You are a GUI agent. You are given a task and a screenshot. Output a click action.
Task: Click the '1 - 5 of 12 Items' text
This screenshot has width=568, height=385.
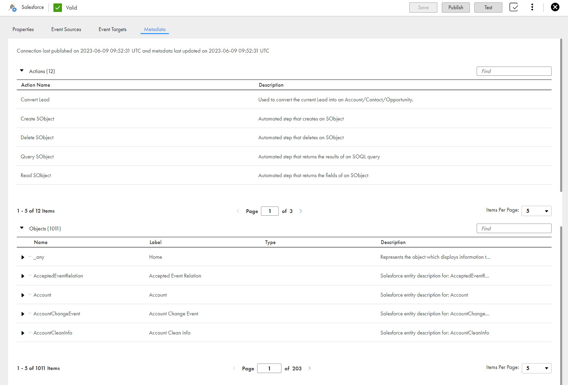pos(36,211)
